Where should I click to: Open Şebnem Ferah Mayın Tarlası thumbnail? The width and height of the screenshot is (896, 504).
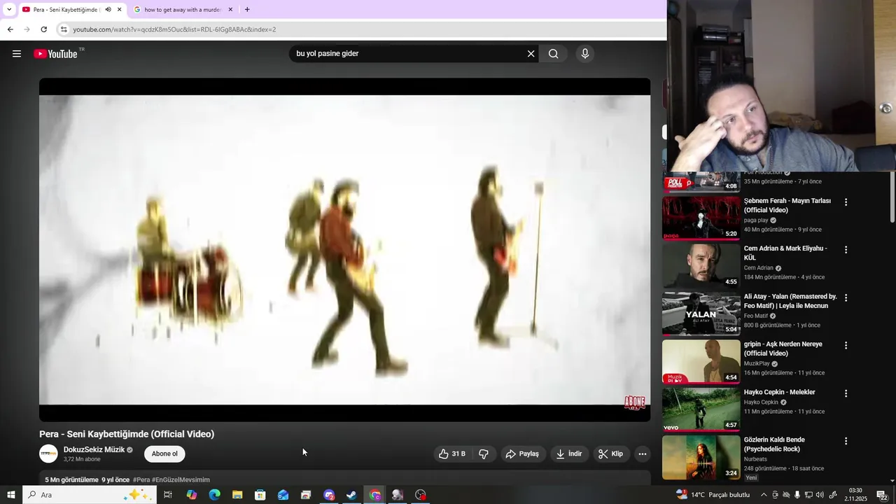coord(701,218)
